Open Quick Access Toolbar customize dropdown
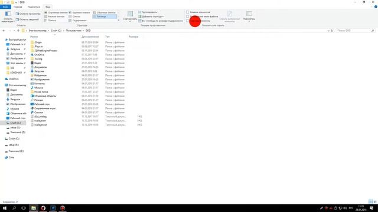 (16, 2)
